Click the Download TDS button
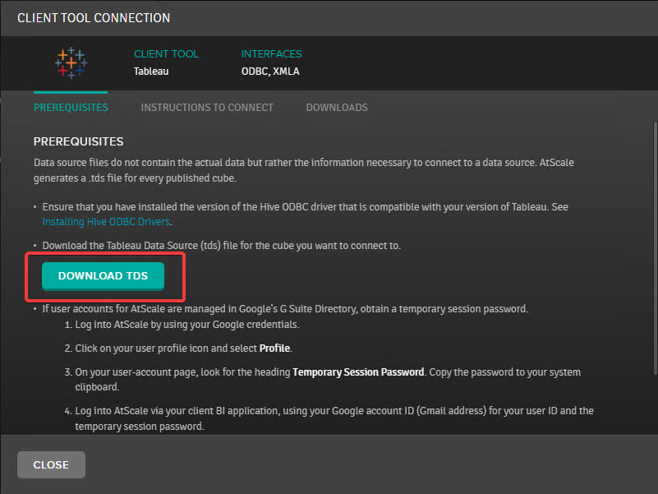The height and width of the screenshot is (494, 658). tap(103, 276)
